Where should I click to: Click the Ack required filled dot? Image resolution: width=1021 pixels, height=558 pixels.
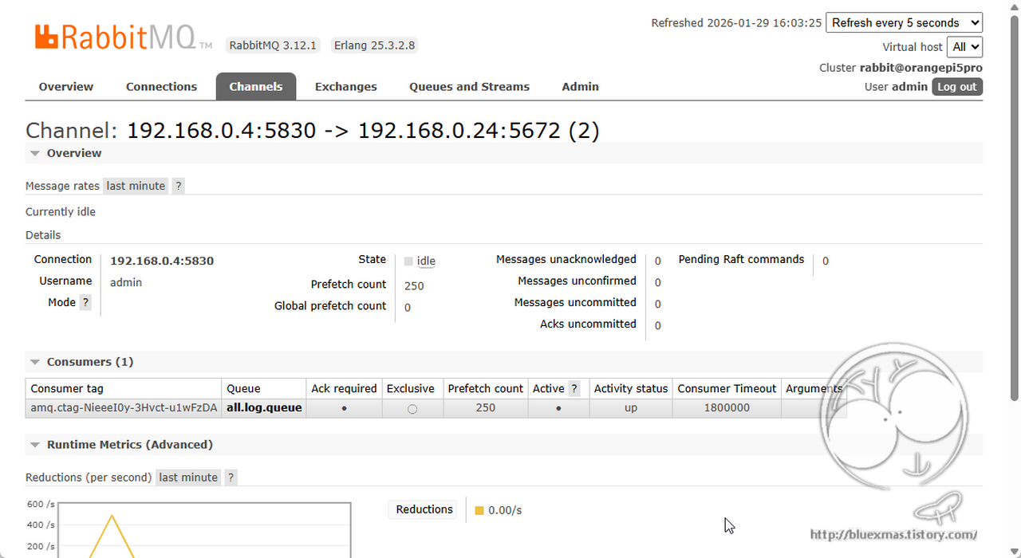click(344, 408)
